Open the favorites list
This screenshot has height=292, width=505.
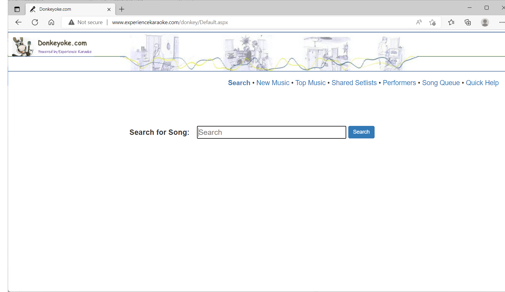(x=451, y=22)
